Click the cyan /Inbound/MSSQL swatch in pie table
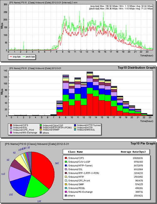Image resolution: width=157 pixels, height=204 pixels. click(x=66, y=188)
